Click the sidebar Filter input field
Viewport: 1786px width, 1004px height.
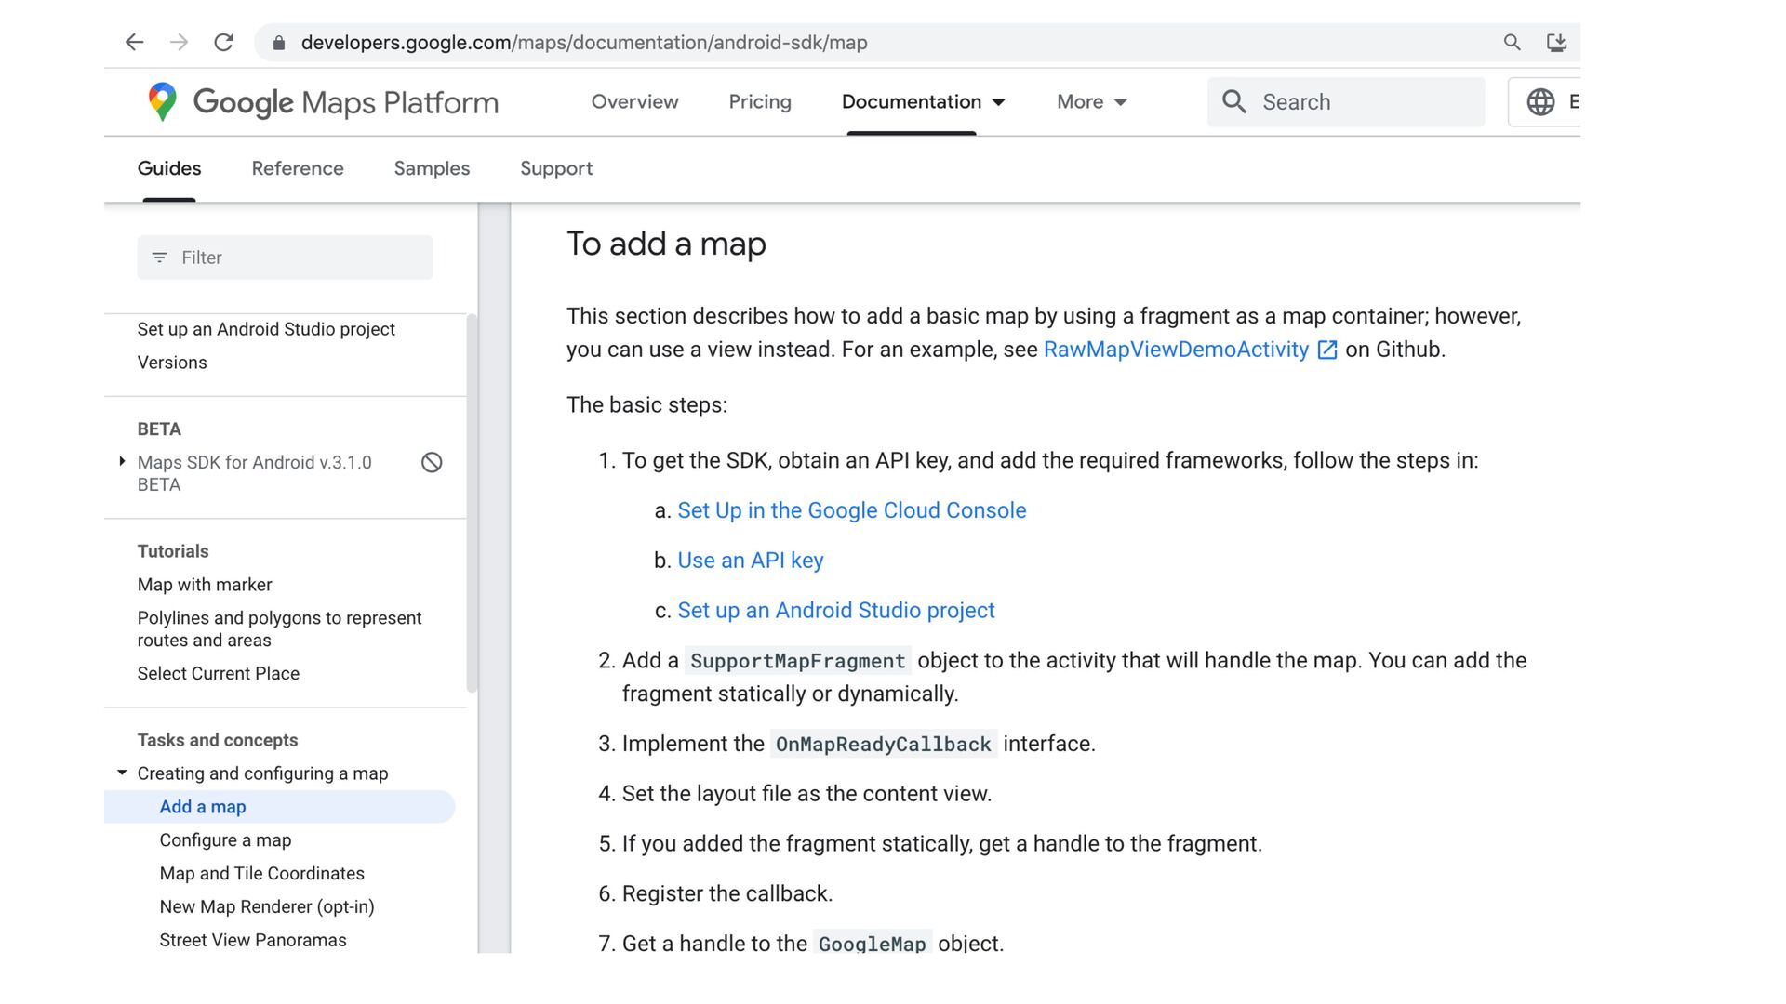285,258
